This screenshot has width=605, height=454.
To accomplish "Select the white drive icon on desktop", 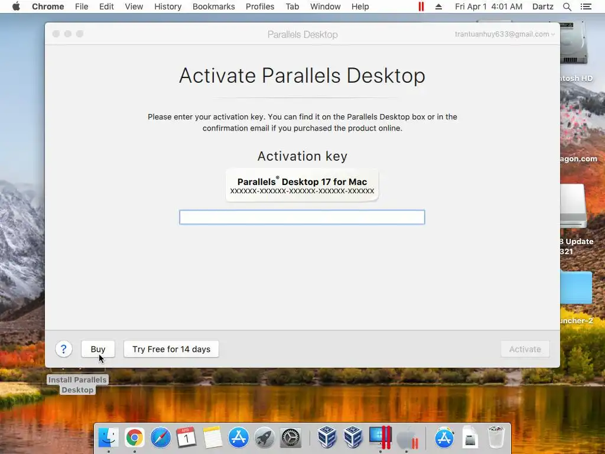I will click(x=573, y=205).
